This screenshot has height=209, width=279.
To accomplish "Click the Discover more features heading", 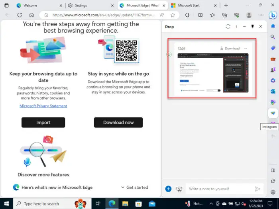I will (x=43, y=175).
